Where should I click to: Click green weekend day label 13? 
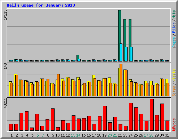(73, 135)
